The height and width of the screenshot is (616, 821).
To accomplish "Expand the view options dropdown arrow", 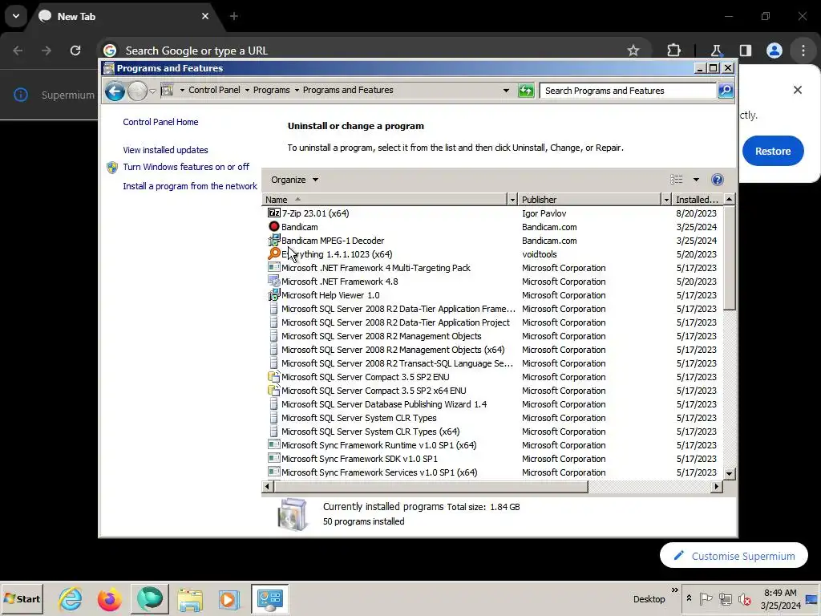I will (696, 180).
